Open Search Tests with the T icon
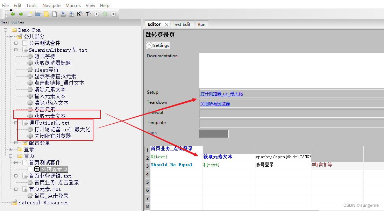Image resolution: width=384 pixels, height=211 pixels. click(88, 14)
